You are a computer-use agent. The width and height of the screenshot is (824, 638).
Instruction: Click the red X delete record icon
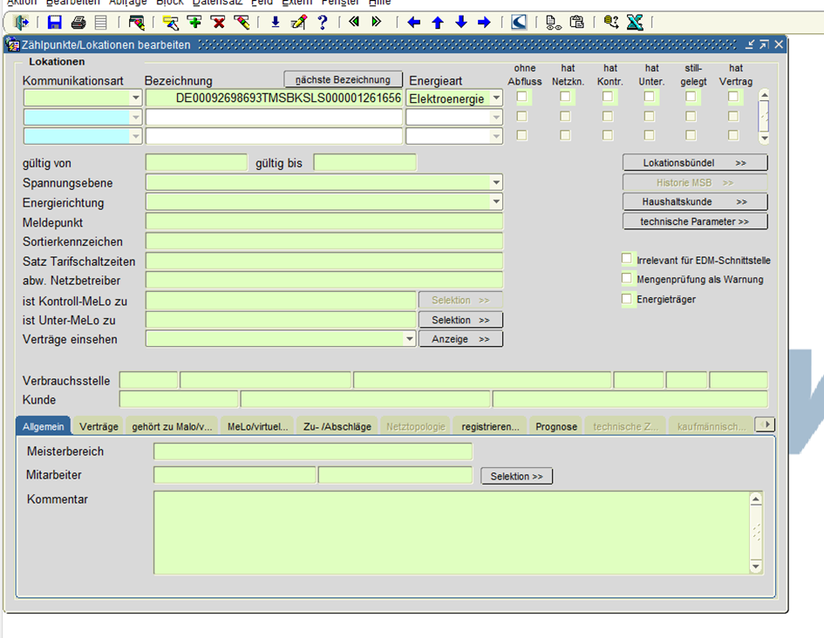pyautogui.click(x=218, y=22)
